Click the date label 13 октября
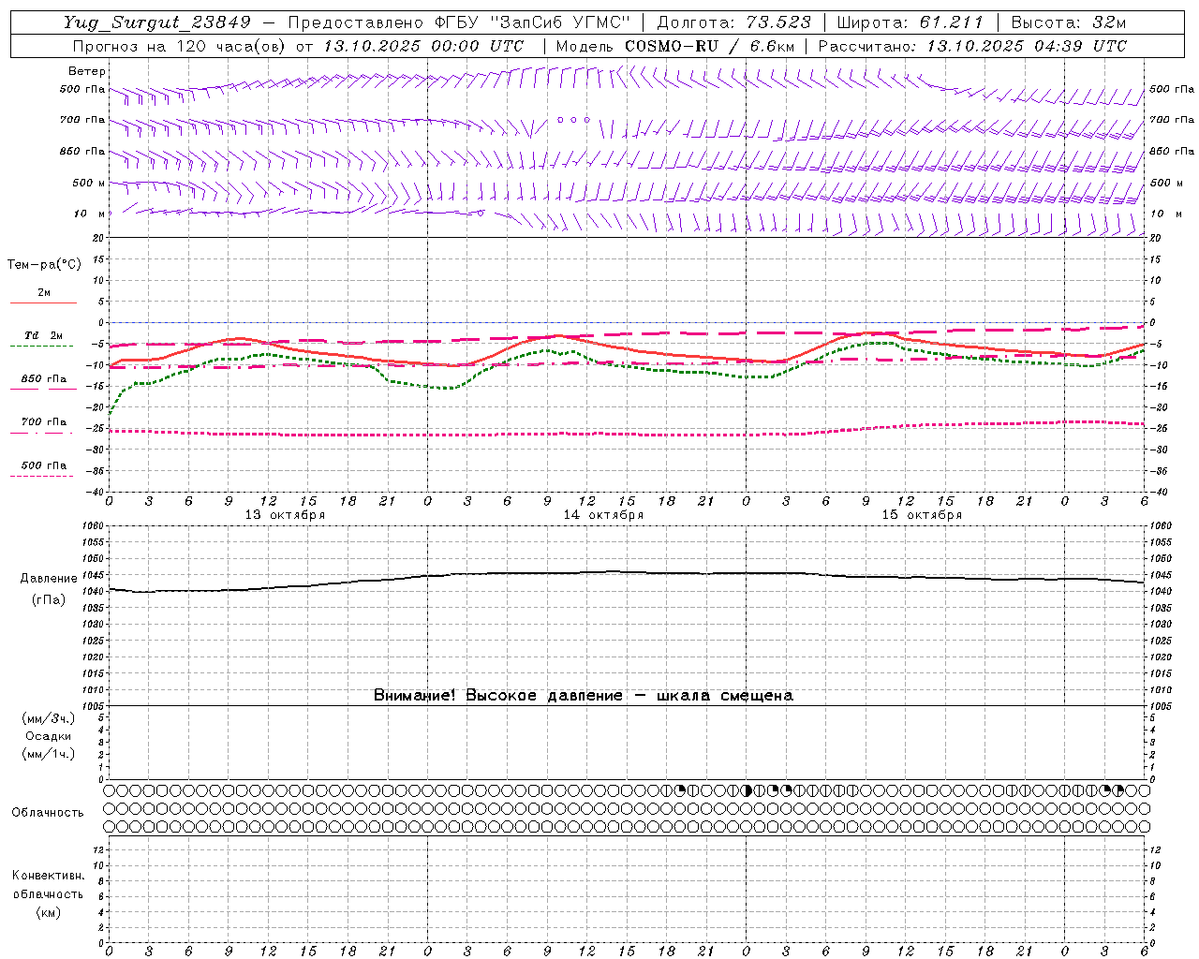 [285, 515]
